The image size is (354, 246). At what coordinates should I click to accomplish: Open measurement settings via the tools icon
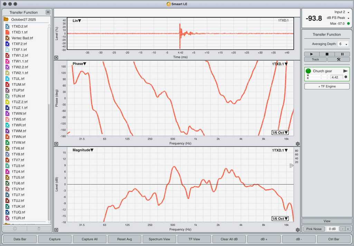coord(338,59)
